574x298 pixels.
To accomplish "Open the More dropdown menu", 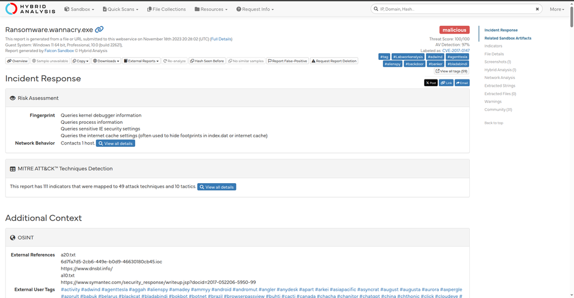I will pyautogui.click(x=557, y=9).
